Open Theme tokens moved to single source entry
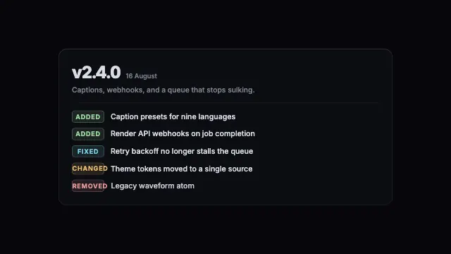The image size is (451, 254). point(182,169)
